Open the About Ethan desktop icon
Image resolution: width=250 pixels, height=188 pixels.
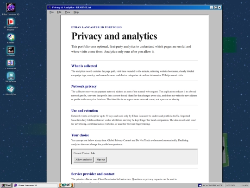coord(11,89)
